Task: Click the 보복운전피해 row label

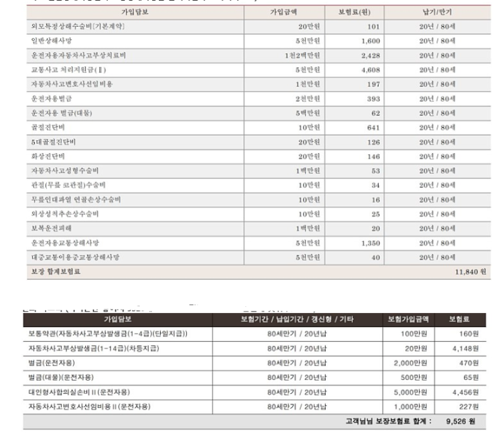Action: (x=52, y=229)
